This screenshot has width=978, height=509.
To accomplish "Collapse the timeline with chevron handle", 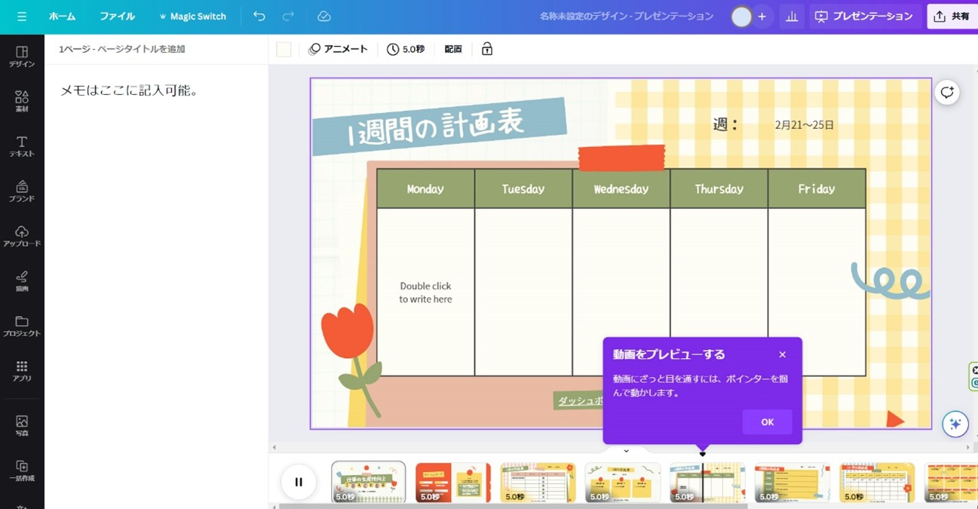I will [626, 451].
